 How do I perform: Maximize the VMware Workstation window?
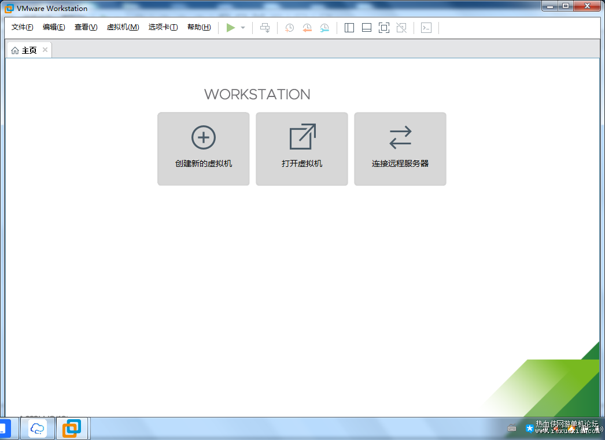pyautogui.click(x=566, y=6)
